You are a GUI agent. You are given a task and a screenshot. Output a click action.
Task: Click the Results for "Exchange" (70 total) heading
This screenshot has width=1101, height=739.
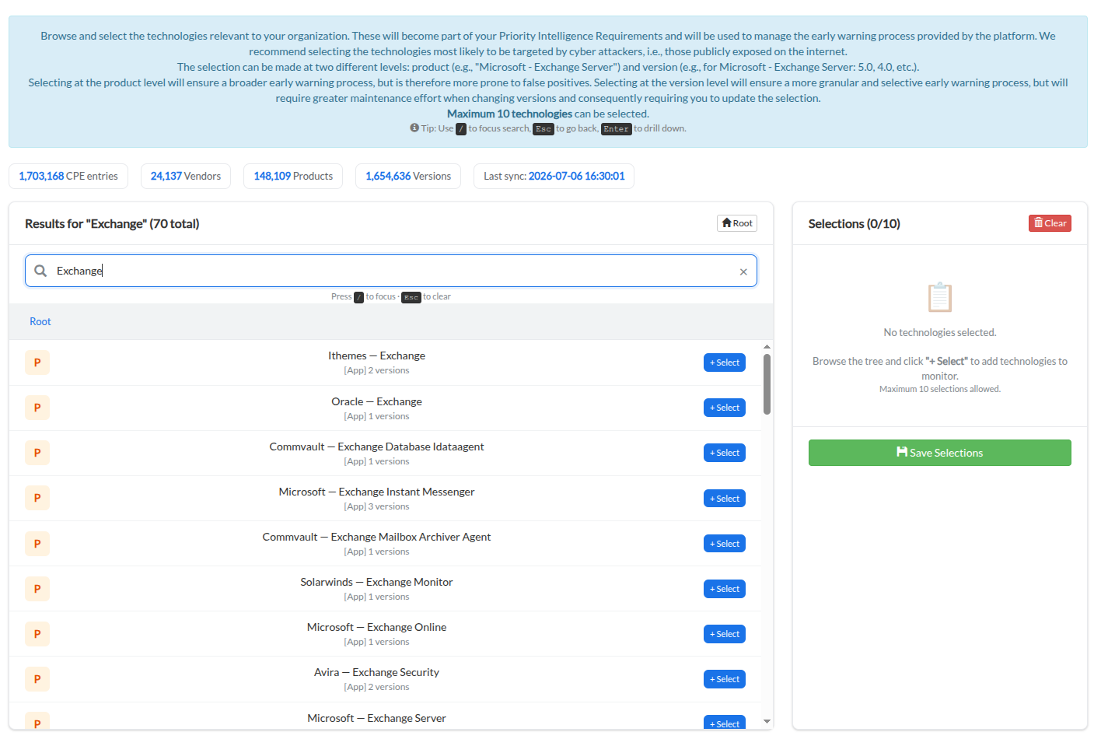[x=112, y=224]
